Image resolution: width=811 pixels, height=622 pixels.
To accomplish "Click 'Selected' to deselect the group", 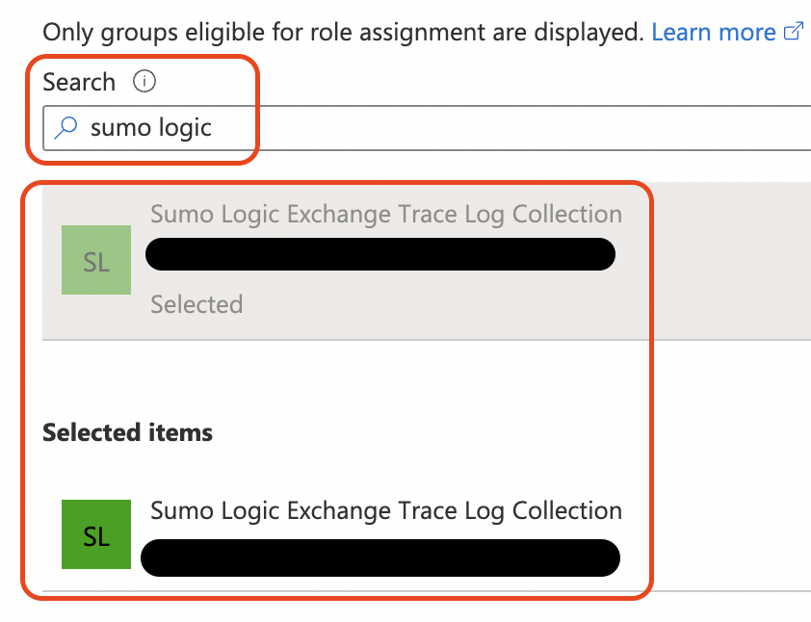I will click(x=196, y=304).
